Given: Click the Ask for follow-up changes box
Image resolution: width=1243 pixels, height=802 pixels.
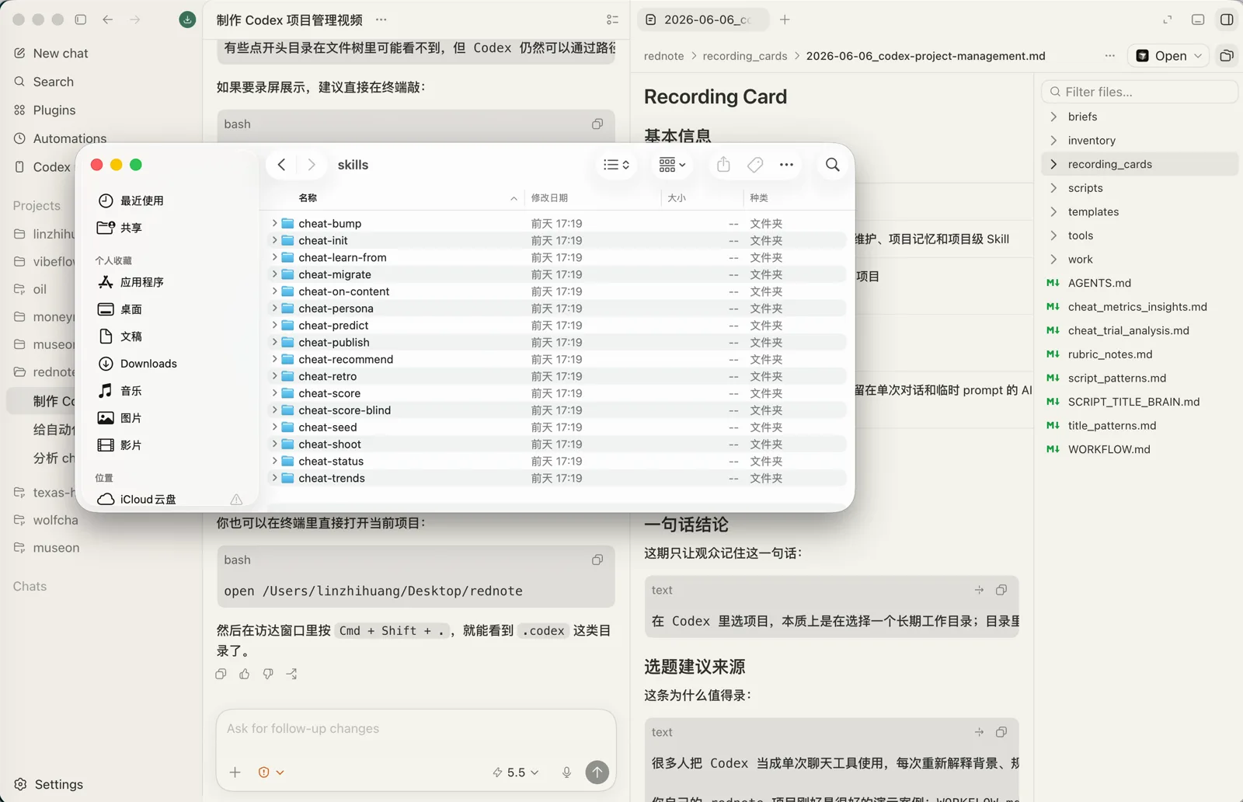Looking at the screenshot, I should tap(416, 729).
